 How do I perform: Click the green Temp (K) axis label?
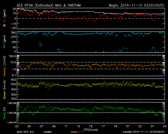click(4, 113)
